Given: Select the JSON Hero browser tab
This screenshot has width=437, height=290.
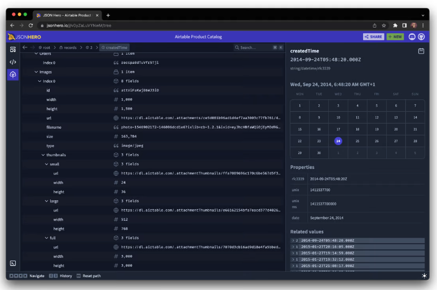Looking at the screenshot, I should click(x=67, y=15).
